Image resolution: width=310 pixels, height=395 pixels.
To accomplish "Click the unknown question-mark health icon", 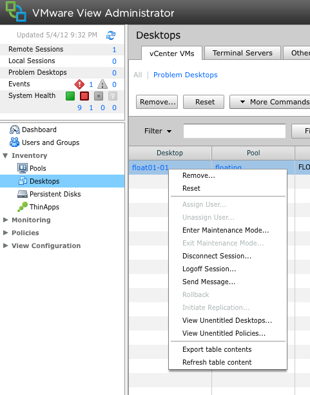I will click(113, 96).
